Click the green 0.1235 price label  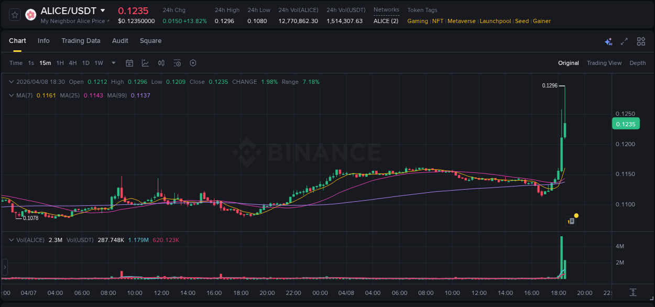(626, 124)
